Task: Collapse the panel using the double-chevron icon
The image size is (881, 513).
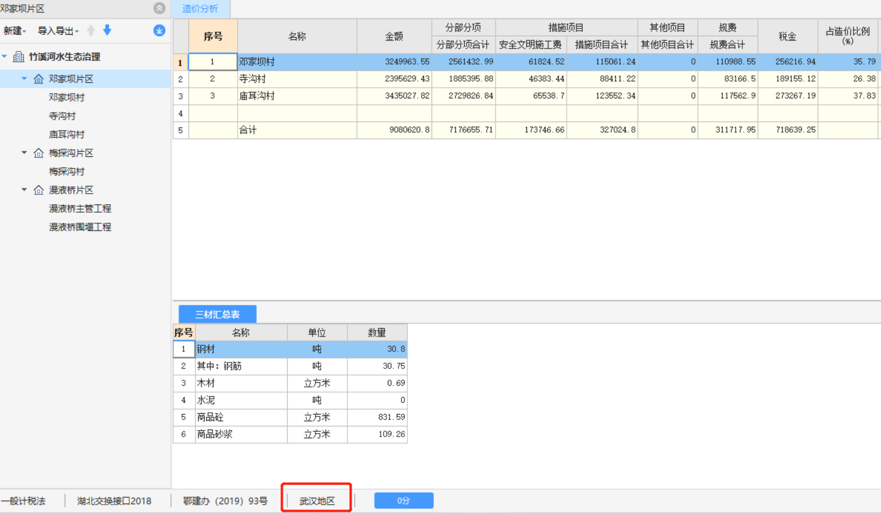Action: pyautogui.click(x=158, y=8)
